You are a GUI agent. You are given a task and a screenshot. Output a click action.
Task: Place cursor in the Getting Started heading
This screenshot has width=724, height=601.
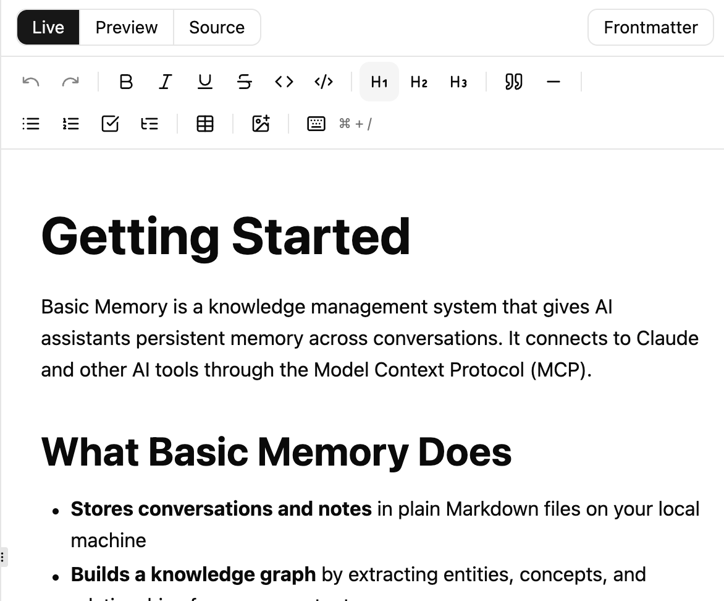[225, 236]
